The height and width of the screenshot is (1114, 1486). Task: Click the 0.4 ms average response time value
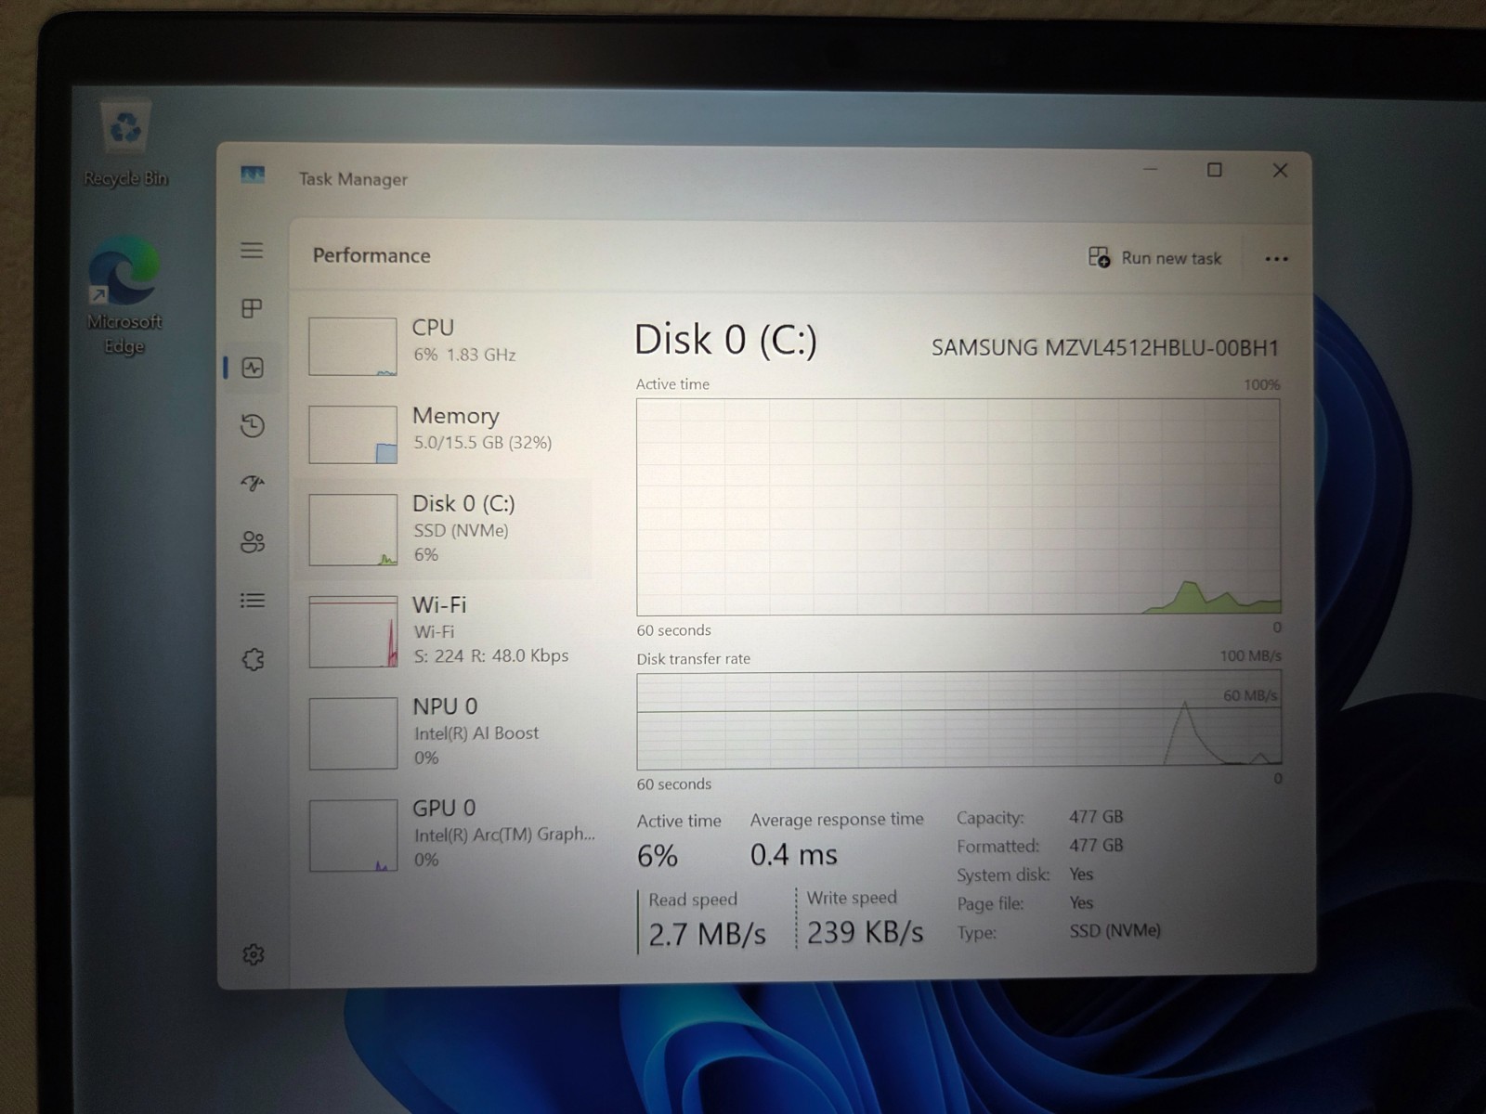793,854
